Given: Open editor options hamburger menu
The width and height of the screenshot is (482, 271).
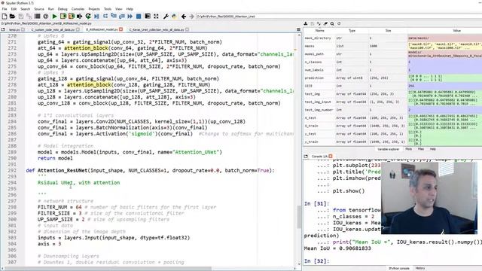Looking at the screenshot, I should (298, 29).
